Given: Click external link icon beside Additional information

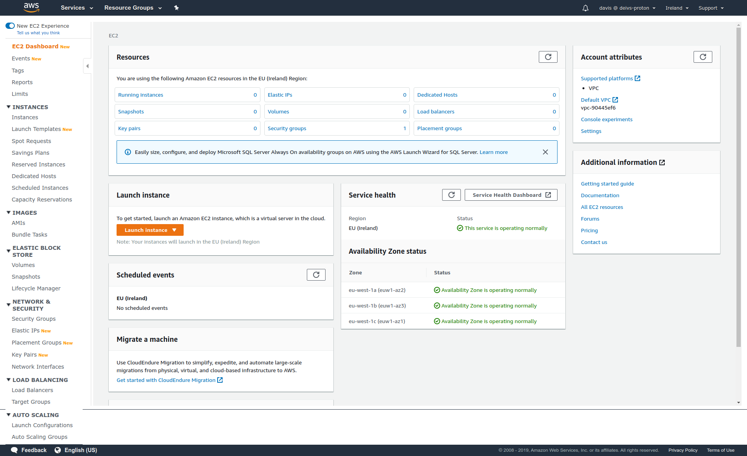Looking at the screenshot, I should 662,163.
